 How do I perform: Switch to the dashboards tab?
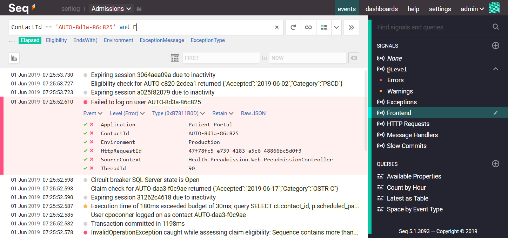[381, 9]
